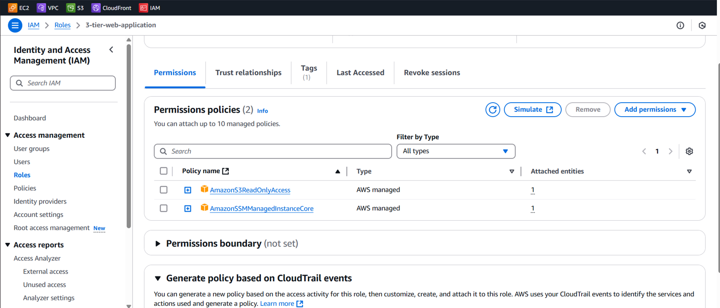
Task: Click the AmazonSSMManagedInstanceCore policy cube icon
Action: pos(204,208)
